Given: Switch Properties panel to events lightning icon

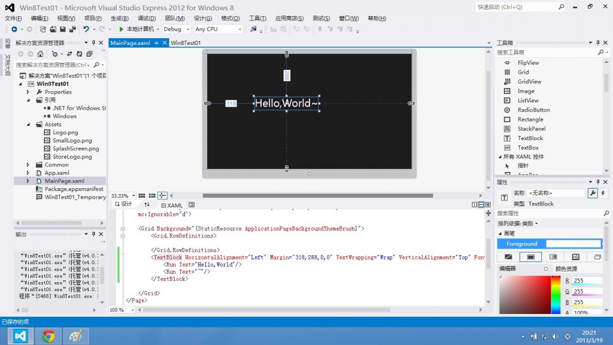Looking at the screenshot, I should 603,193.
